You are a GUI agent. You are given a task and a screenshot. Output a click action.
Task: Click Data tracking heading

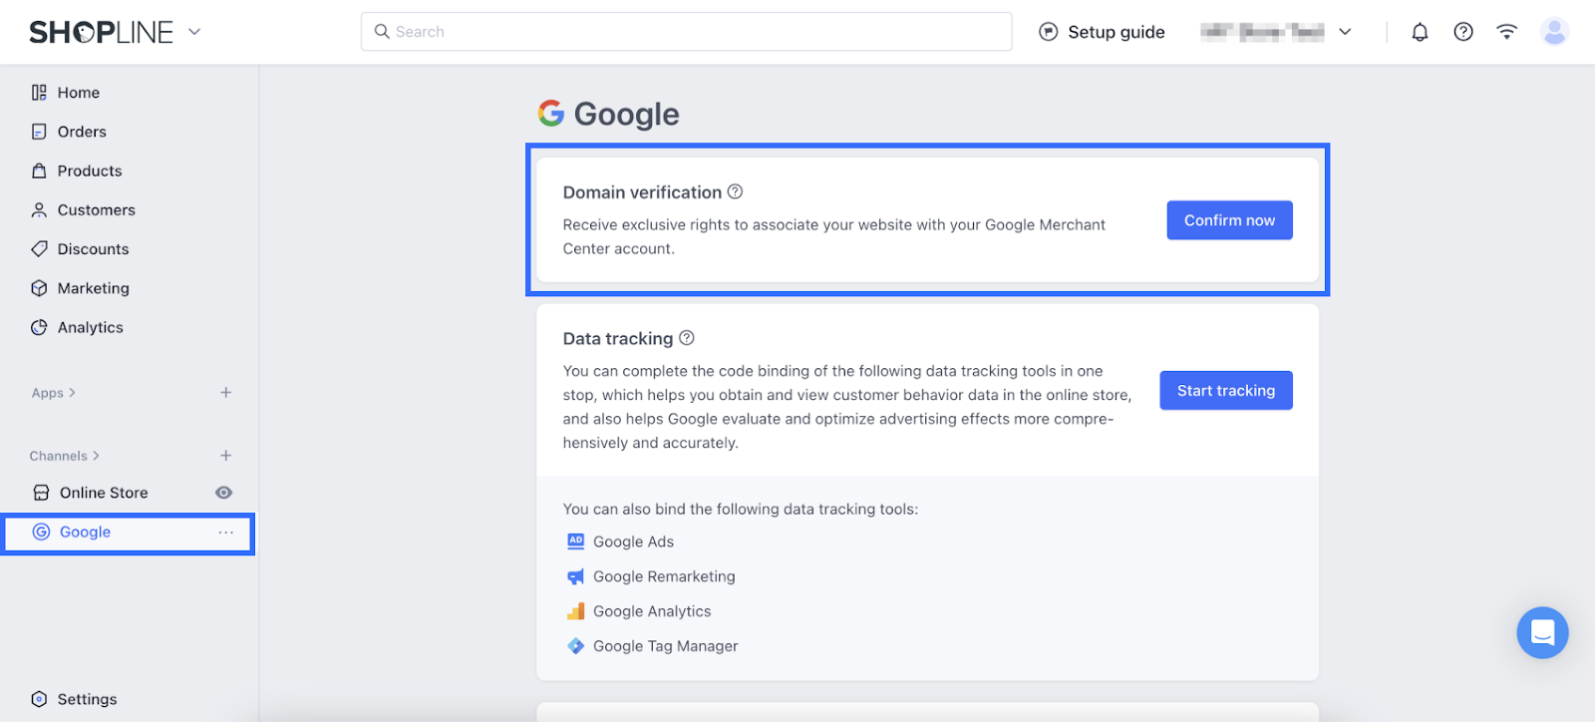coord(618,339)
